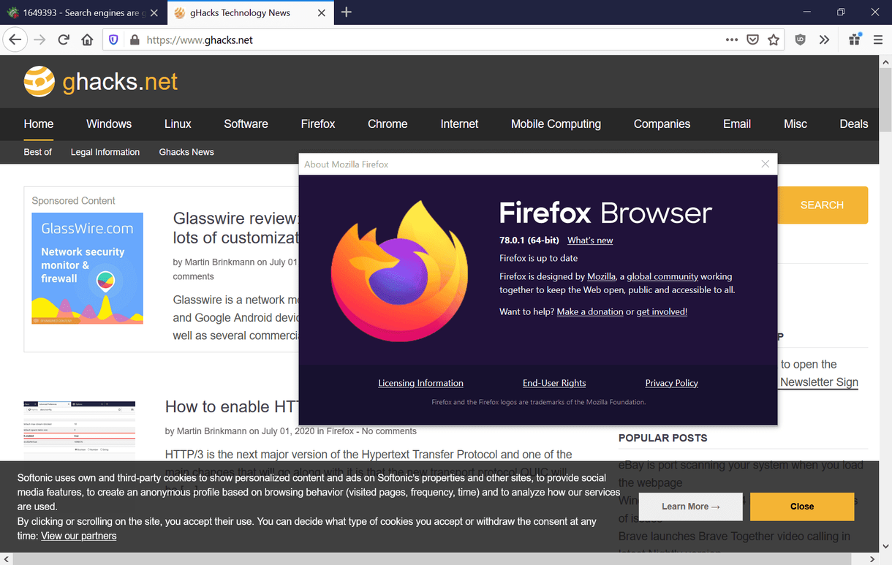Click the What's new link
Image resolution: width=892 pixels, height=565 pixels.
(x=590, y=240)
